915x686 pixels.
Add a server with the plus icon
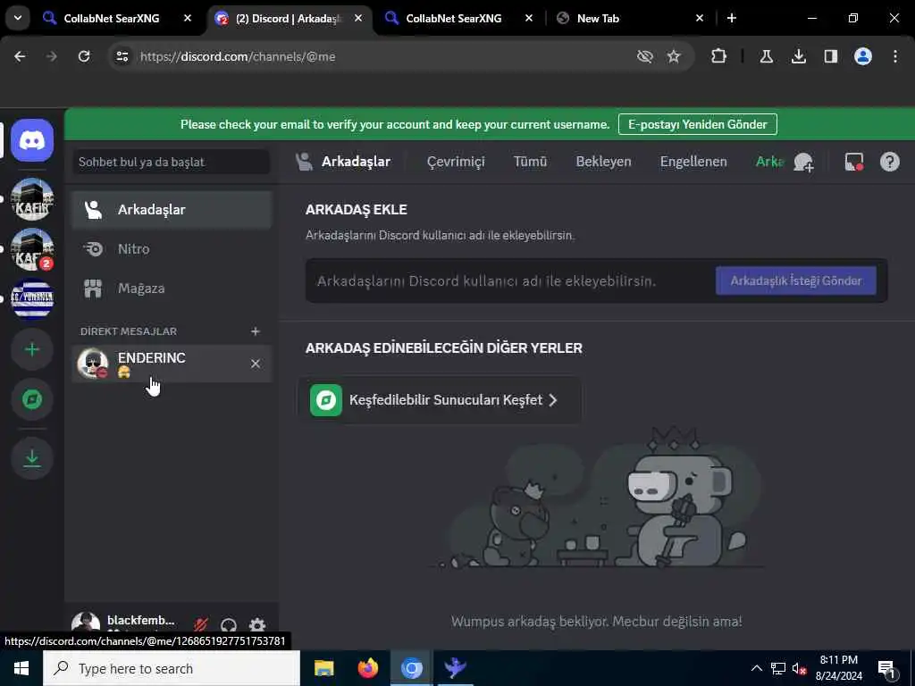[x=32, y=349]
